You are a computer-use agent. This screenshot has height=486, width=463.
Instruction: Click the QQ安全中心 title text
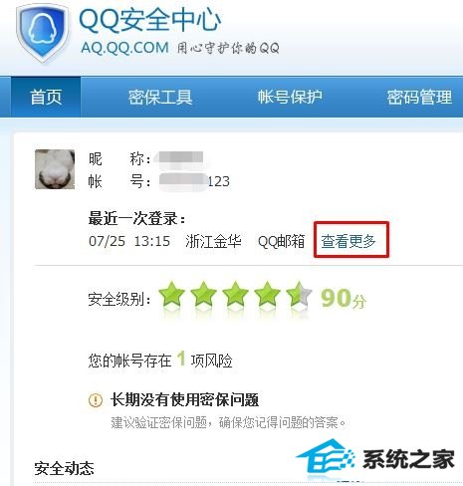coord(150,20)
